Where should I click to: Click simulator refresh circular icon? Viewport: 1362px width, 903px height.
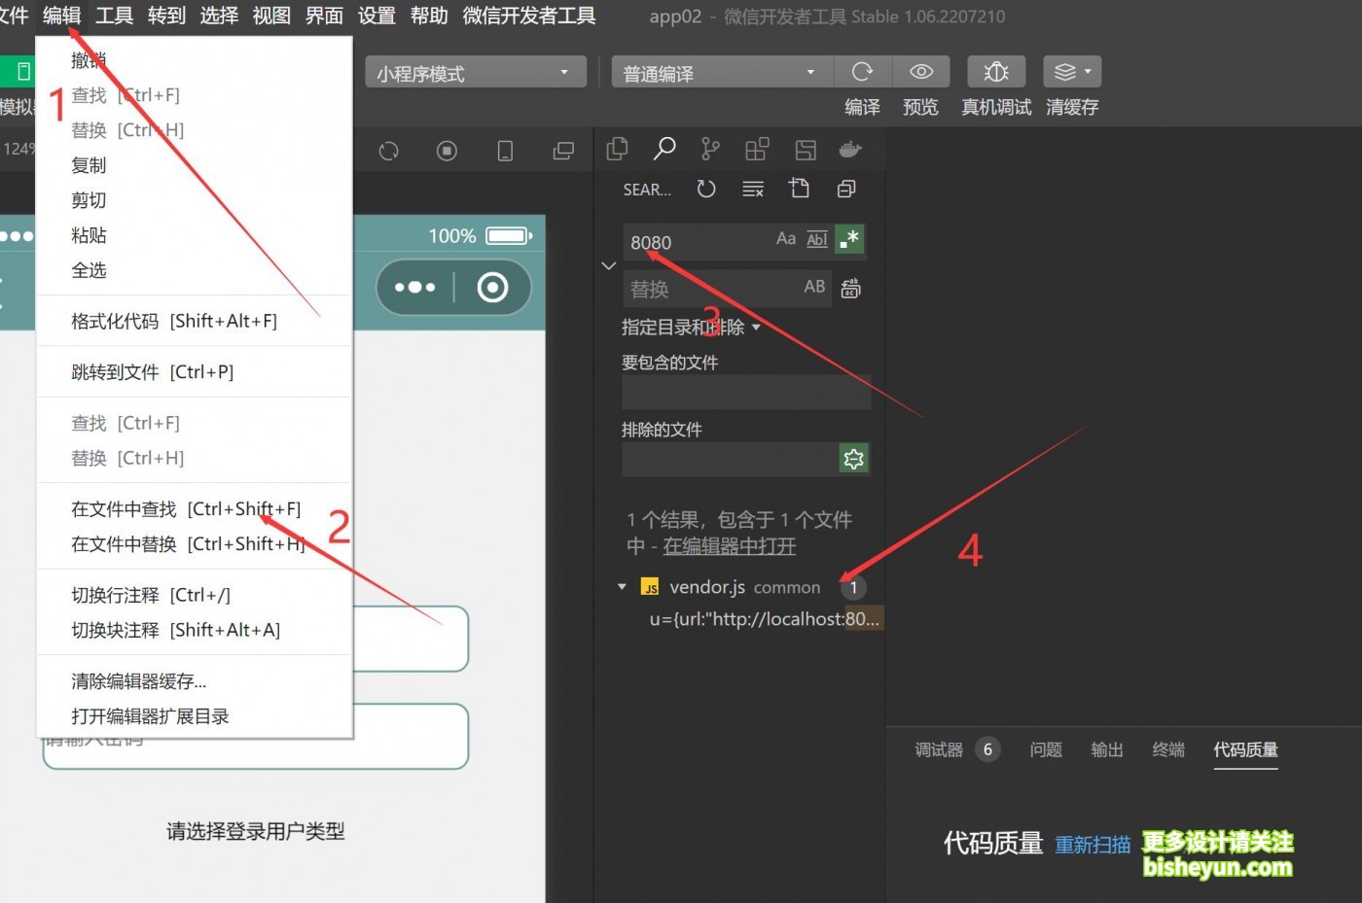389,151
